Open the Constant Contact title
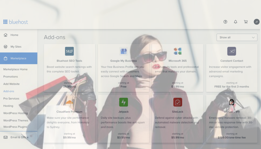 point(232,61)
